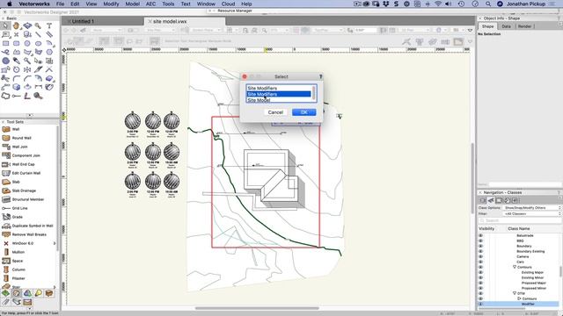The width and height of the screenshot is (563, 316).
Task: Open Spotlight search in menu bar
Action: (x=488, y=4)
